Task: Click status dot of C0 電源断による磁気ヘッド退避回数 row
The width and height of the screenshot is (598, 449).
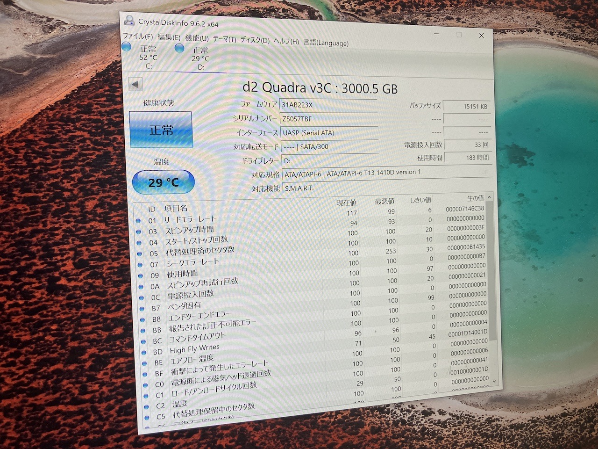Action: pyautogui.click(x=145, y=384)
